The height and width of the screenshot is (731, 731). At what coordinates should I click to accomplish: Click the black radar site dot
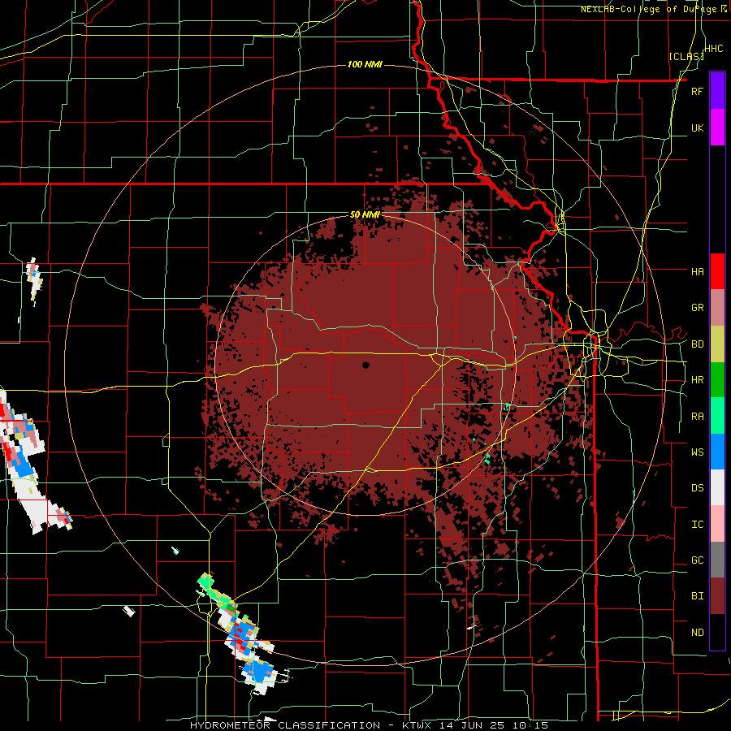point(365,365)
